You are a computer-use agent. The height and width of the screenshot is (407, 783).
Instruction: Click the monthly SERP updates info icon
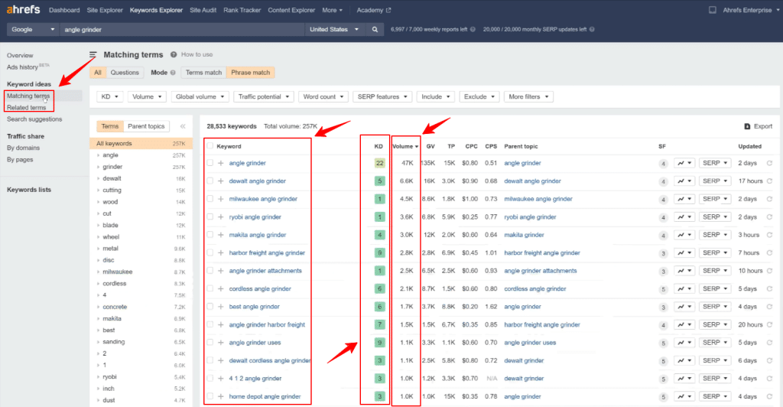coord(592,30)
